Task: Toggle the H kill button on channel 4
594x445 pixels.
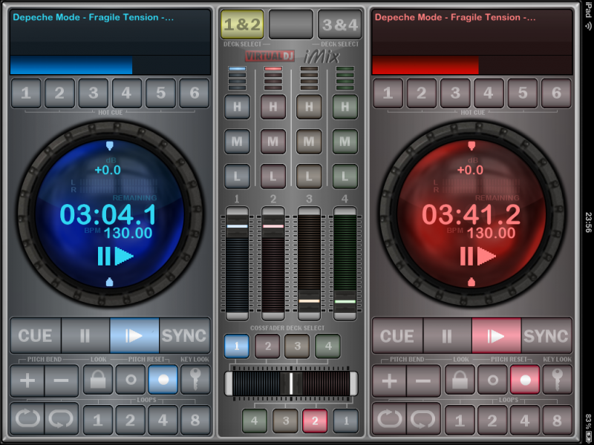Action: [345, 107]
